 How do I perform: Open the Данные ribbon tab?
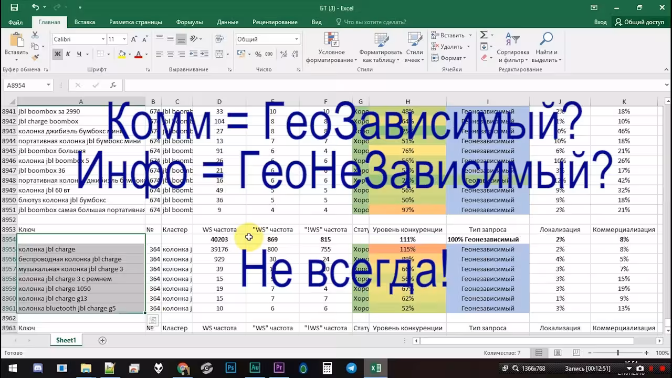pyautogui.click(x=228, y=22)
